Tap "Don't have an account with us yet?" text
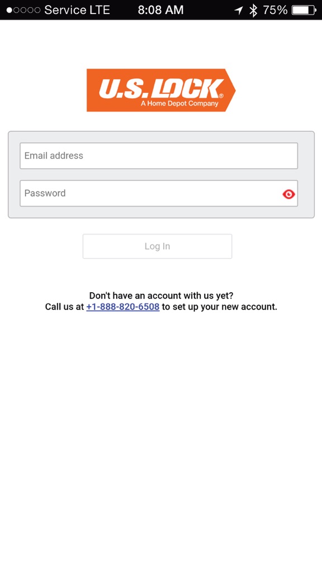 coord(161,295)
